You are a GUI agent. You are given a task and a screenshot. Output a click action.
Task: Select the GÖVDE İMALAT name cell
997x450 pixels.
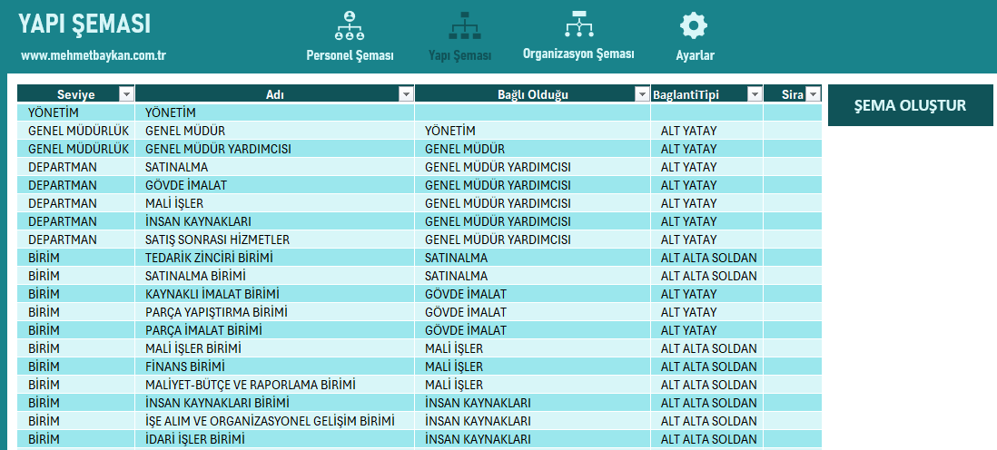point(275,185)
